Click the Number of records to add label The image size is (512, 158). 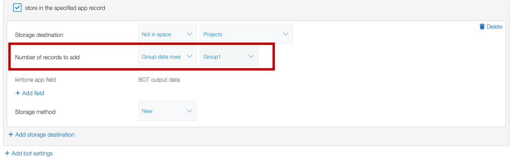pos(47,57)
